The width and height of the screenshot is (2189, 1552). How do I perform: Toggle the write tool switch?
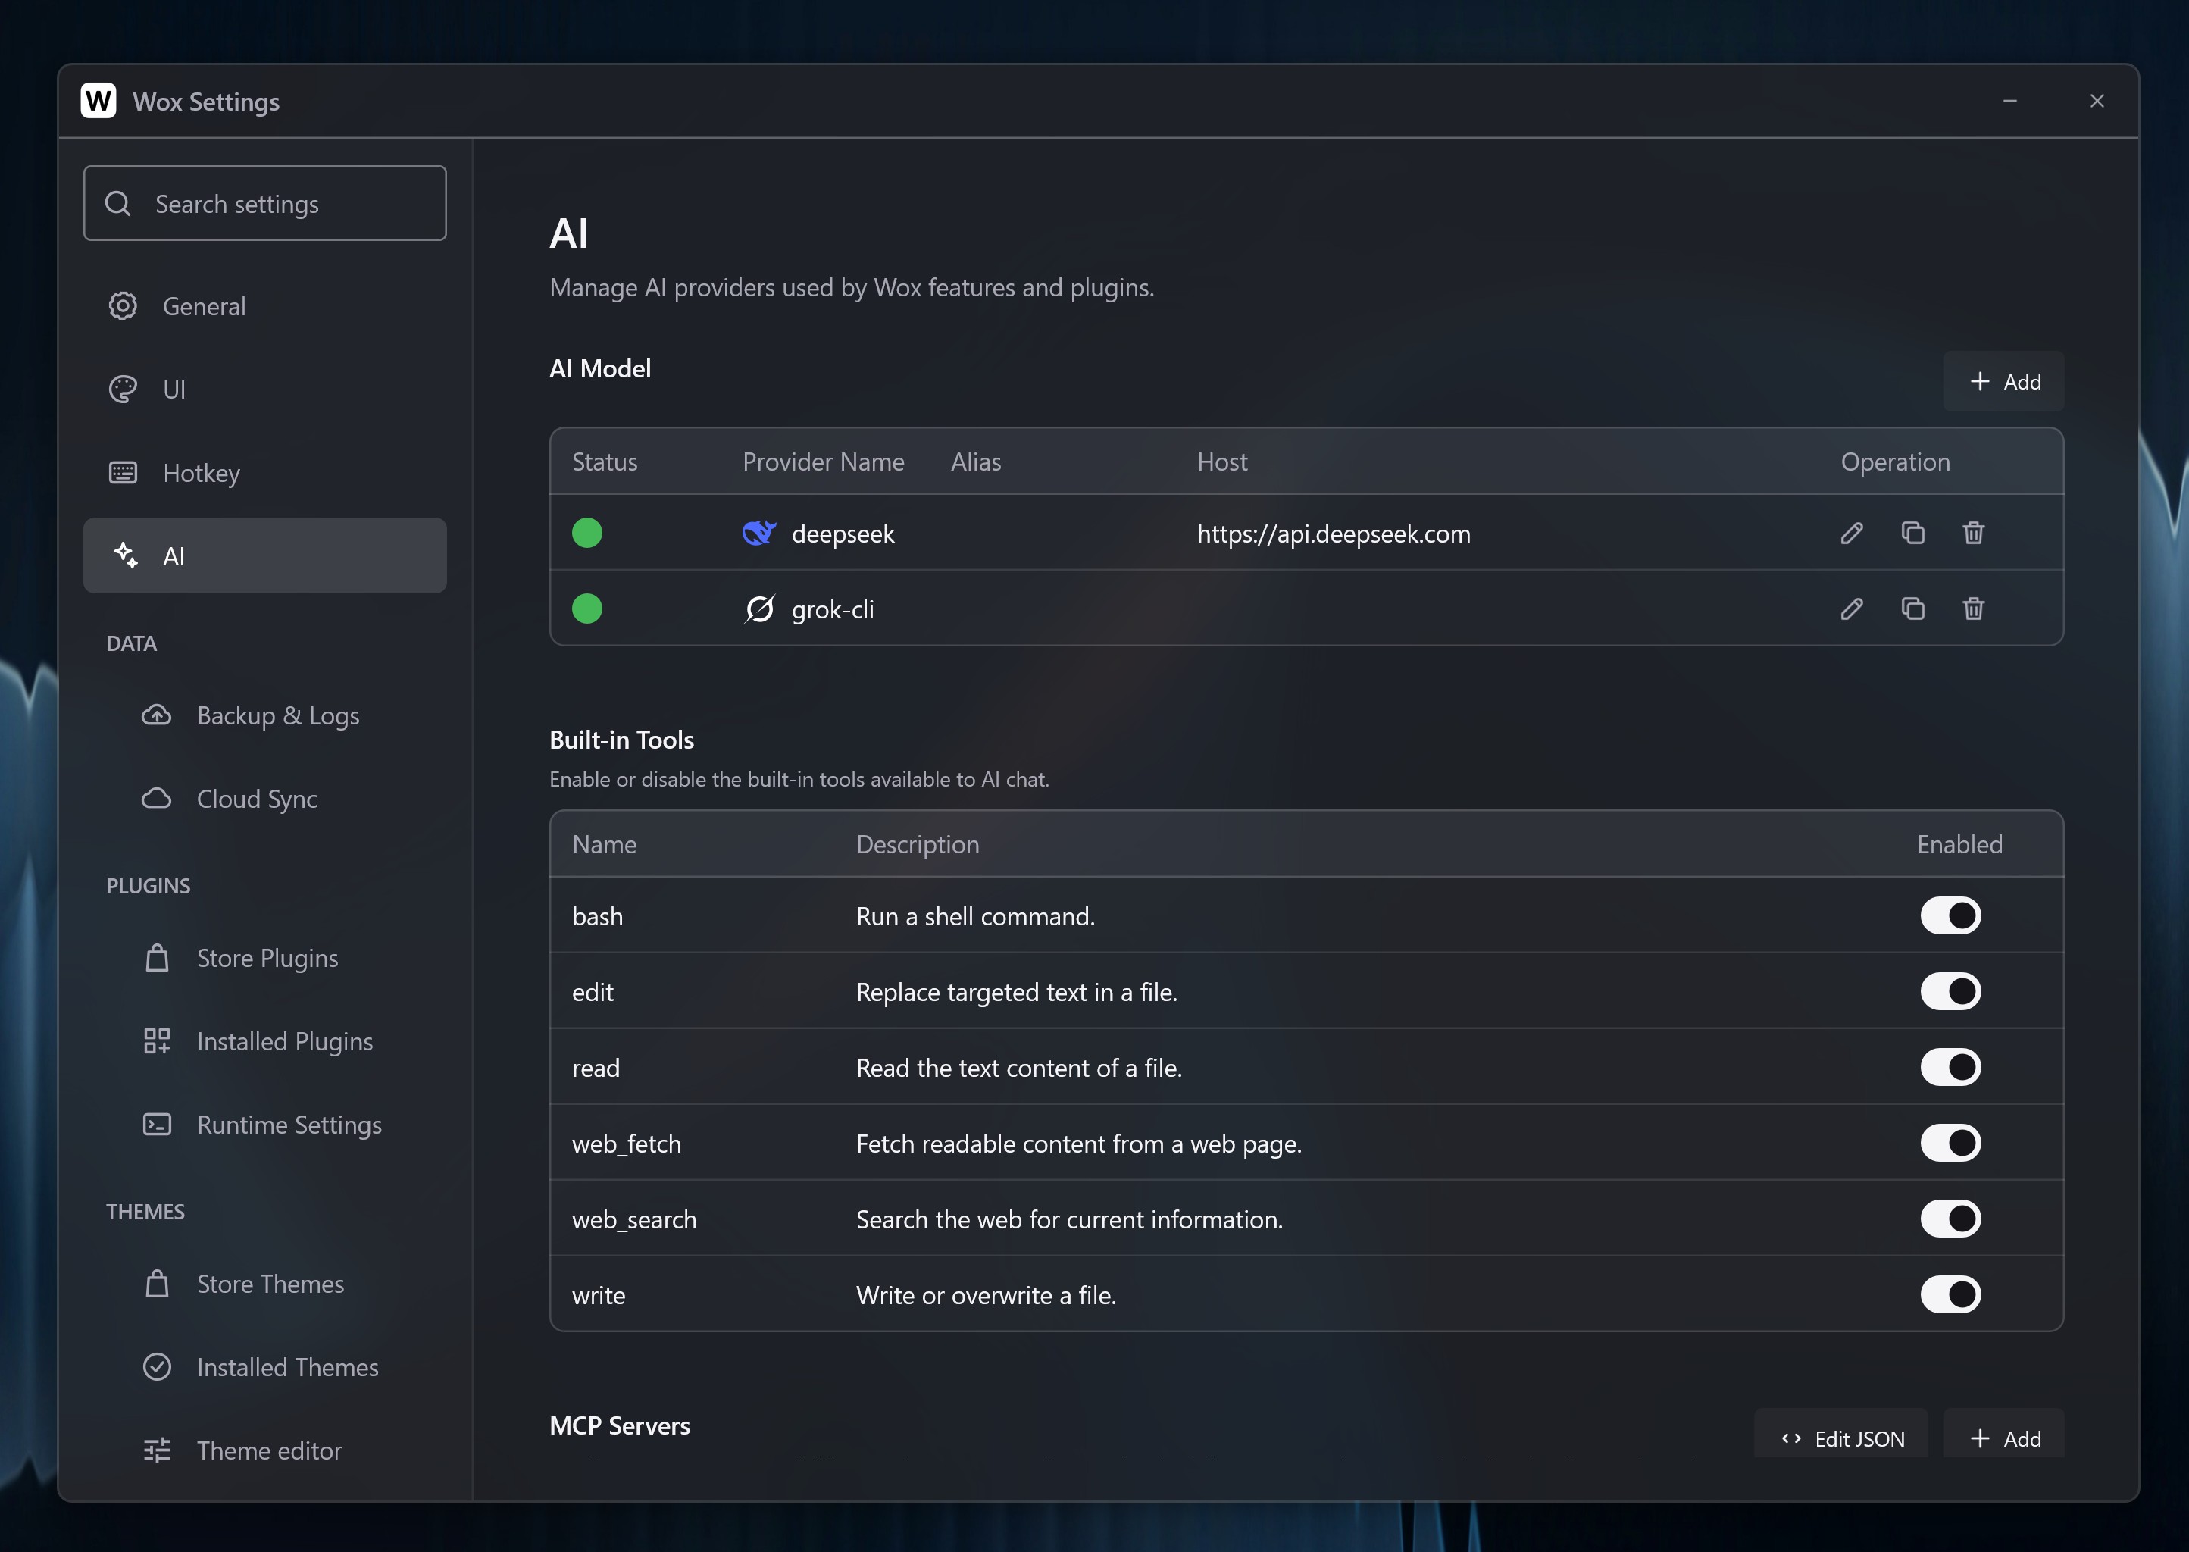coord(1950,1294)
